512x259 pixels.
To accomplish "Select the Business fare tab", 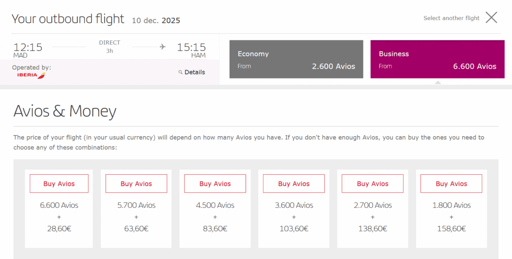I will pos(437,59).
